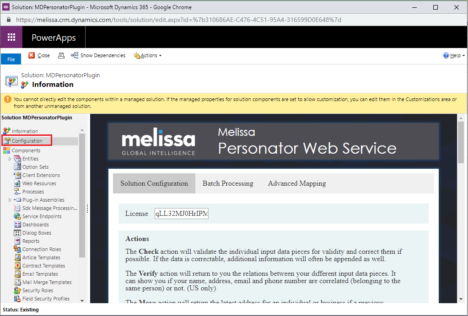Click the Security Roles icon
468x316 pixels.
point(17,290)
